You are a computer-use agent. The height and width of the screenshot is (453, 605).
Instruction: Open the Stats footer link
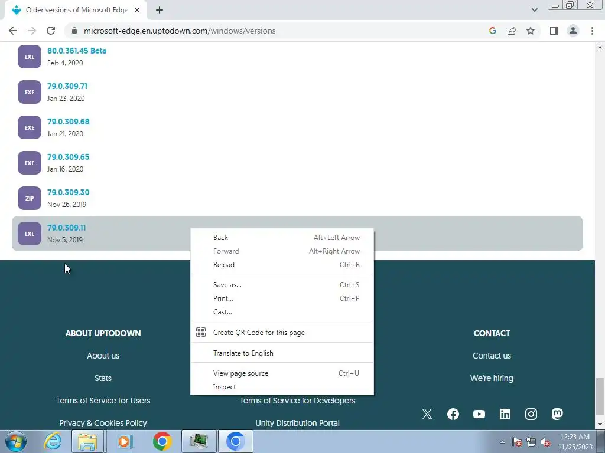click(x=103, y=378)
